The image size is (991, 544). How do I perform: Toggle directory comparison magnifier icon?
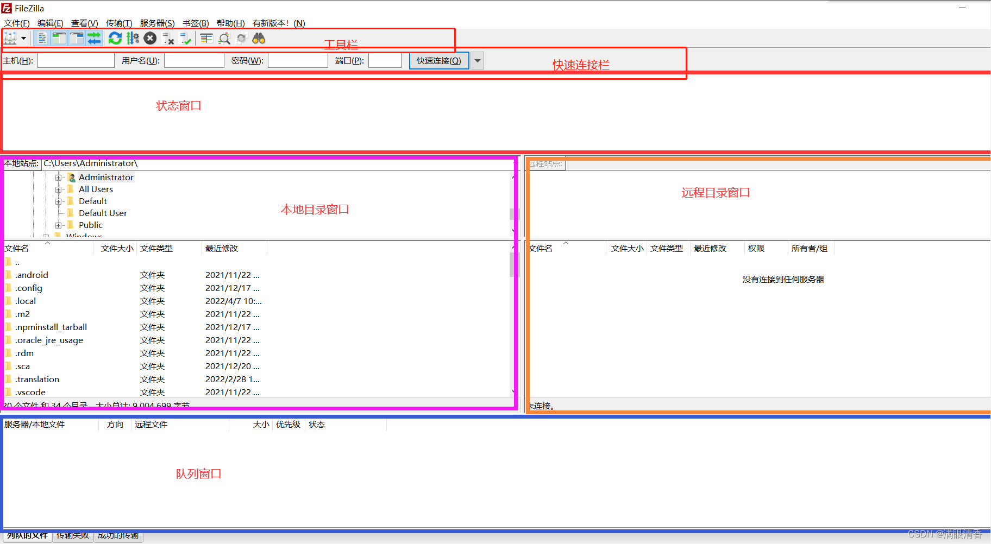click(224, 39)
